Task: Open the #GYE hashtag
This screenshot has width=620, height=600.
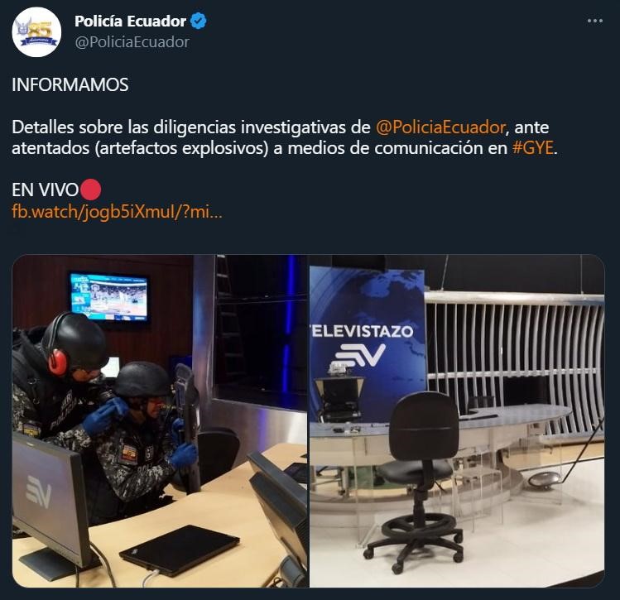Action: pos(532,148)
